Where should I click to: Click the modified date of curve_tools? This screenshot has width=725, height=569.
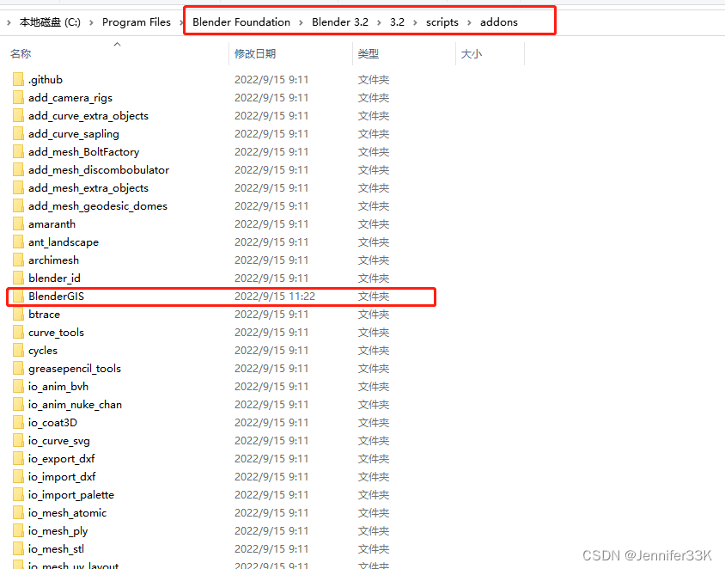(x=271, y=332)
